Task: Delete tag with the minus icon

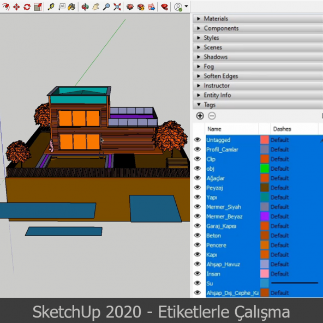Action: coord(212,116)
